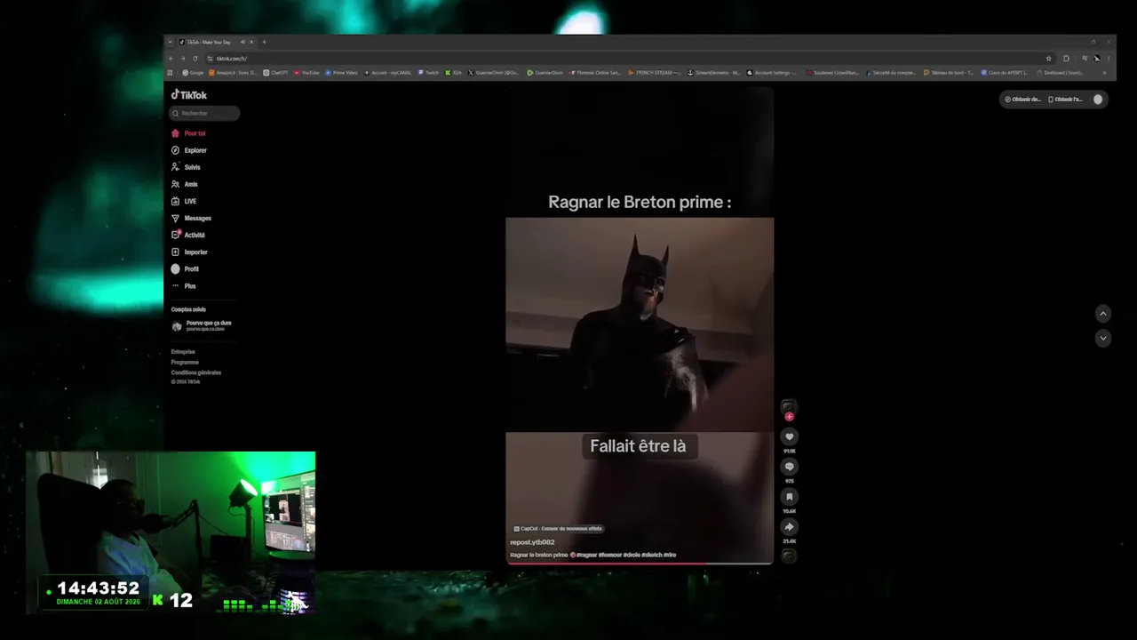Click the Obtenir l'application button
Screen dimensions: 1137x640
click(1066, 100)
